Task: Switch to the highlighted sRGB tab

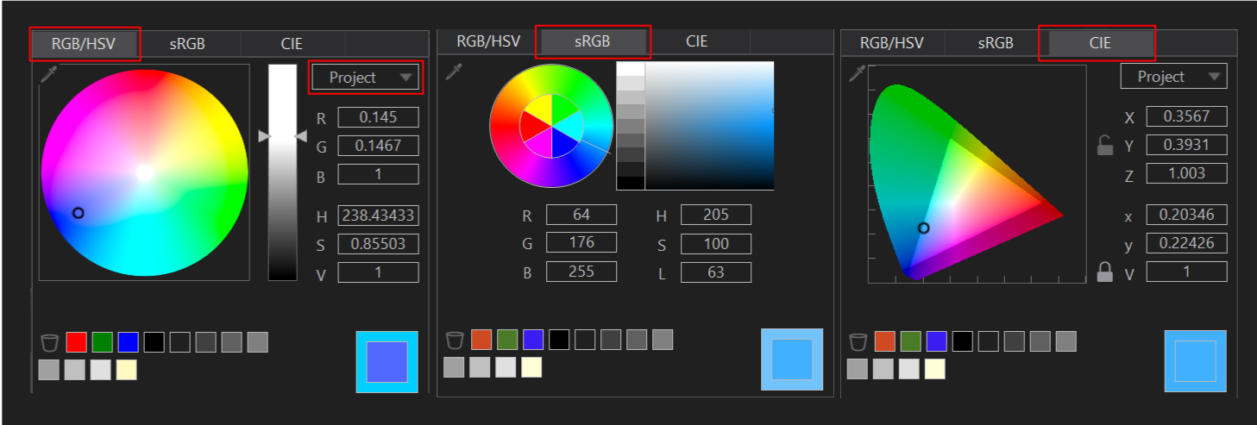Action: 592,41
